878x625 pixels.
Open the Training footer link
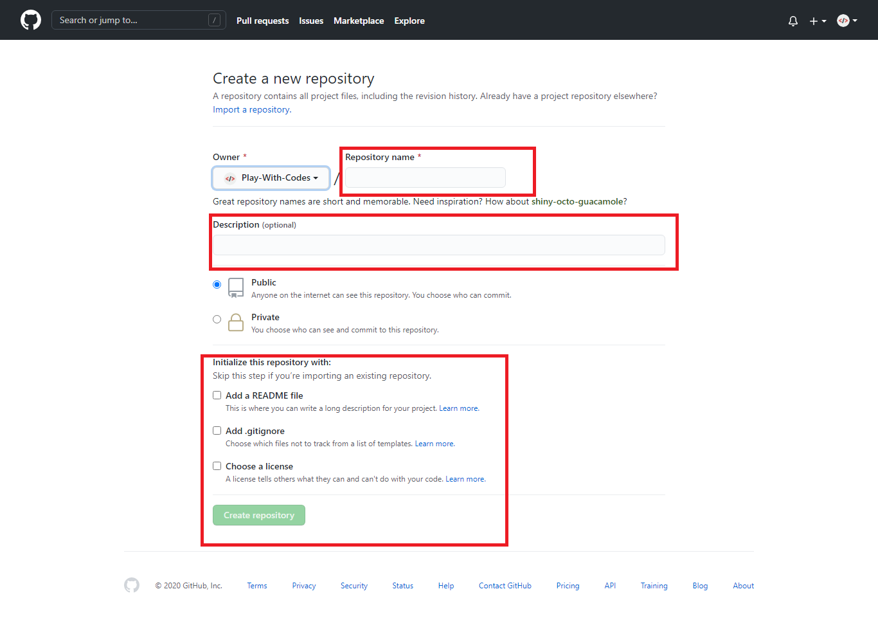654,586
